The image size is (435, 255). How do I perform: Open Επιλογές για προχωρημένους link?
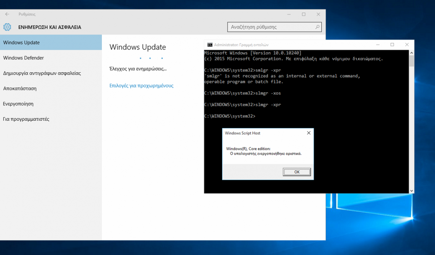[141, 86]
